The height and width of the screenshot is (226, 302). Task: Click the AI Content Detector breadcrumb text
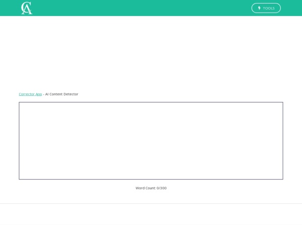click(x=61, y=94)
